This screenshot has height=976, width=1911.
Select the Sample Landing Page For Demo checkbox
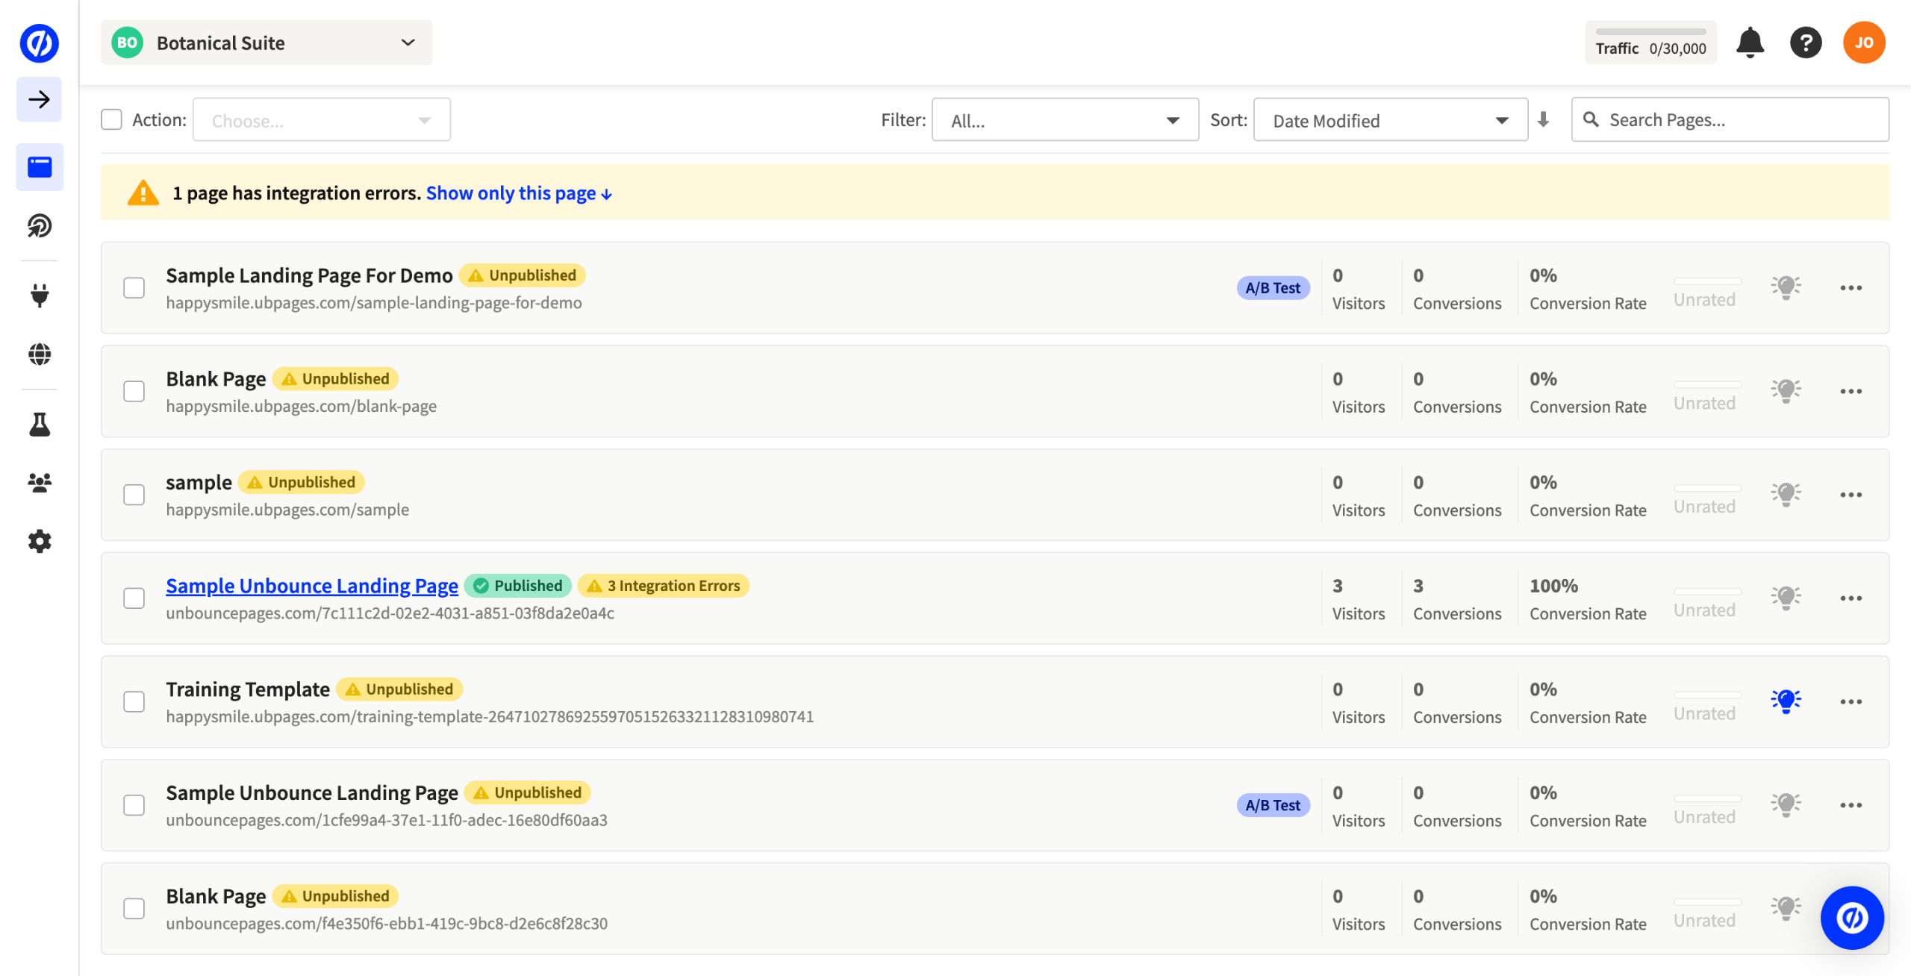coord(134,287)
